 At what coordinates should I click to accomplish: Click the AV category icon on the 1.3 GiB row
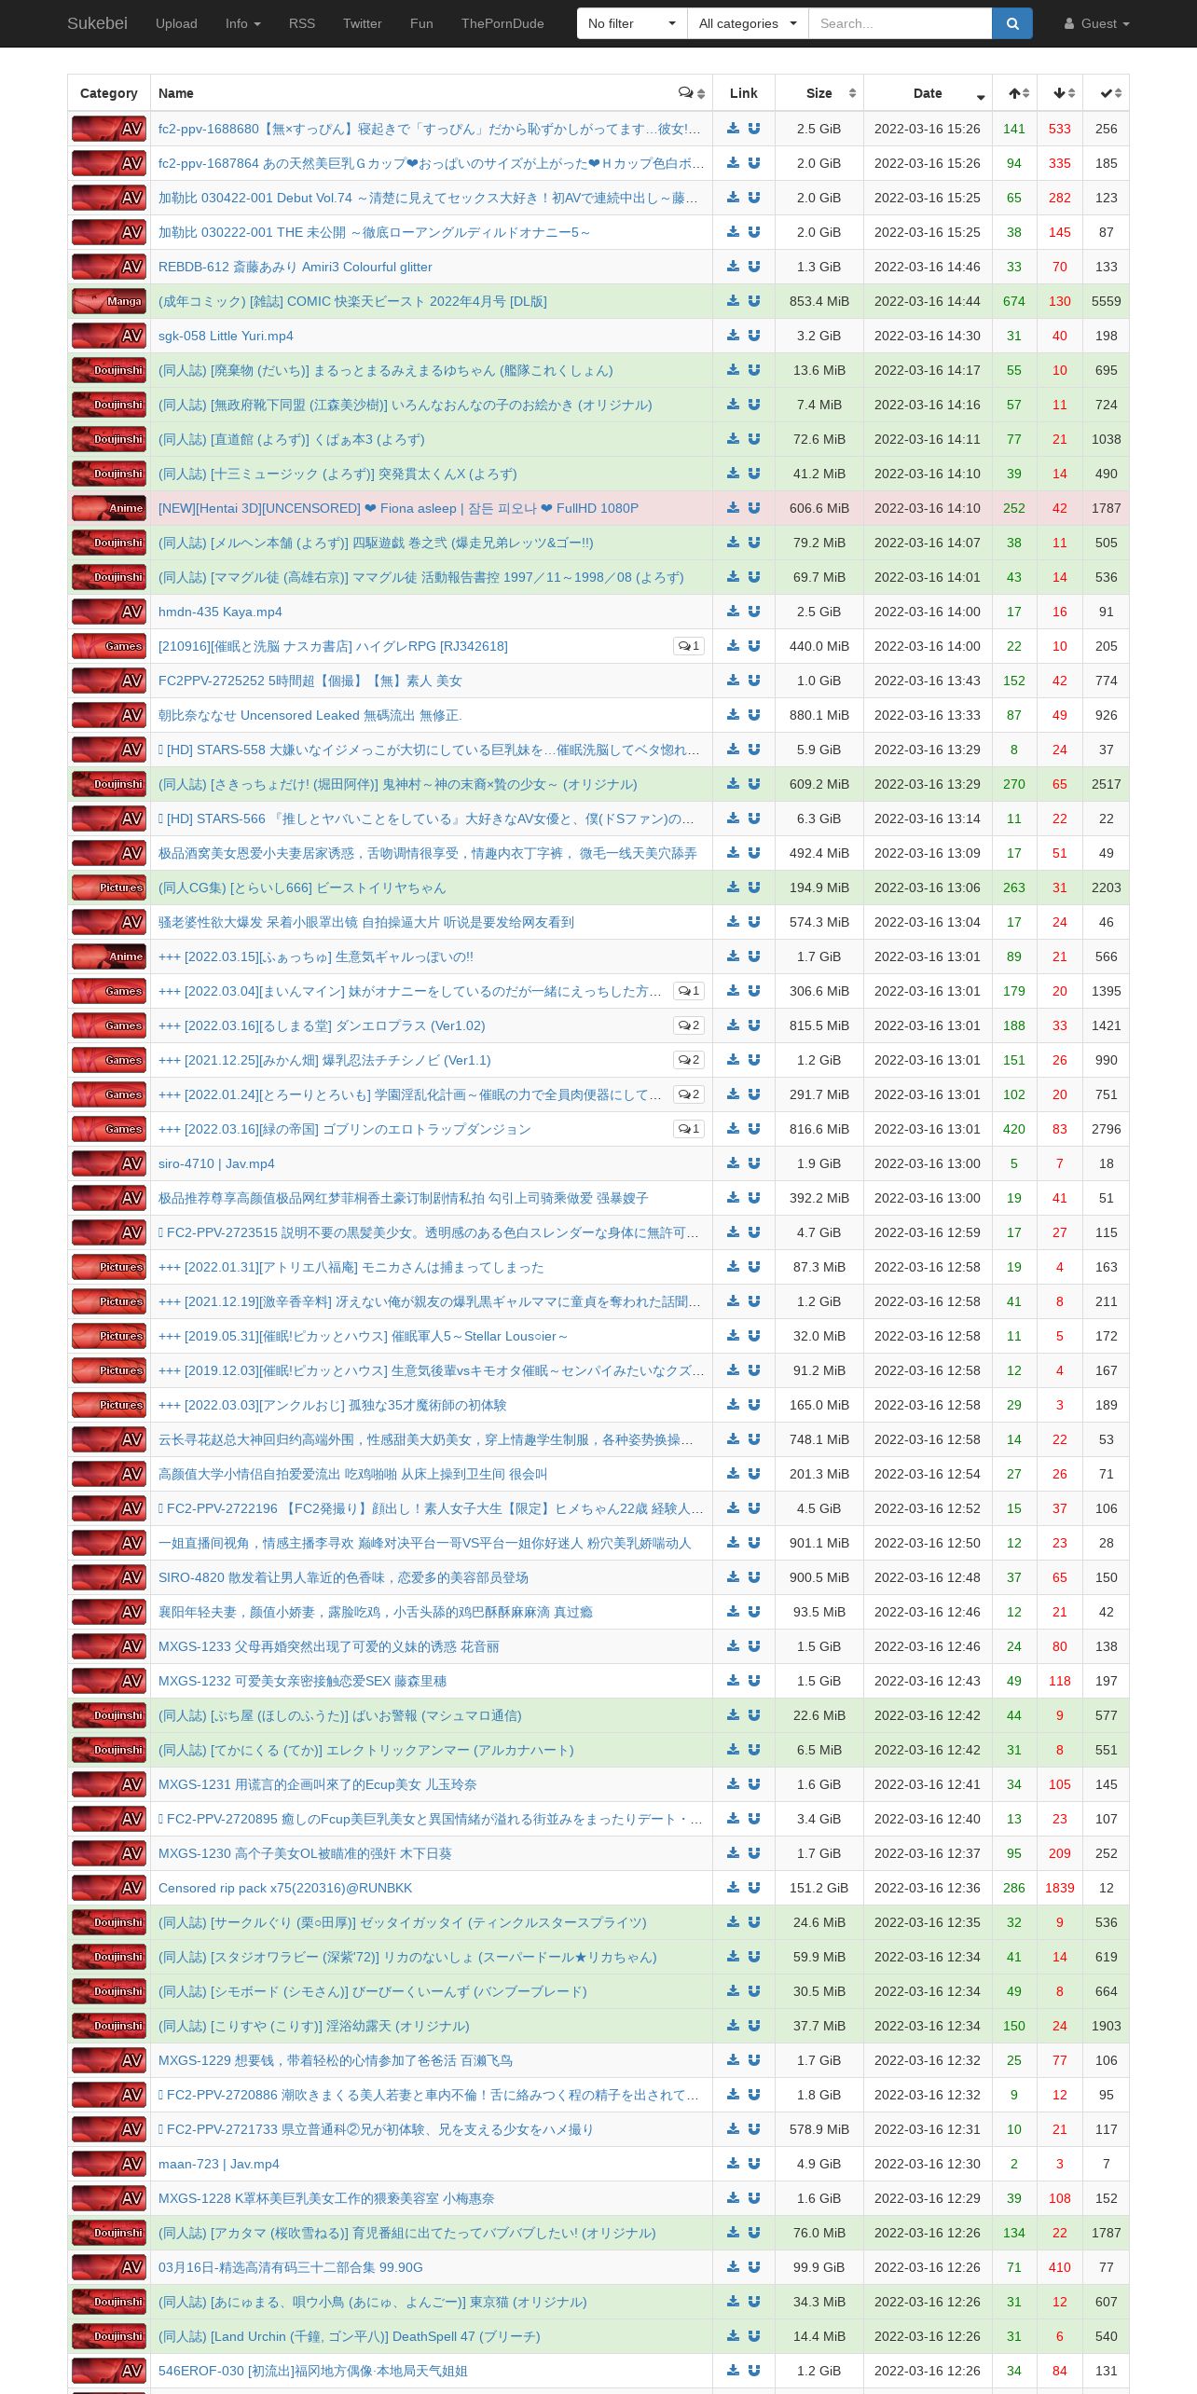pyautogui.click(x=109, y=267)
